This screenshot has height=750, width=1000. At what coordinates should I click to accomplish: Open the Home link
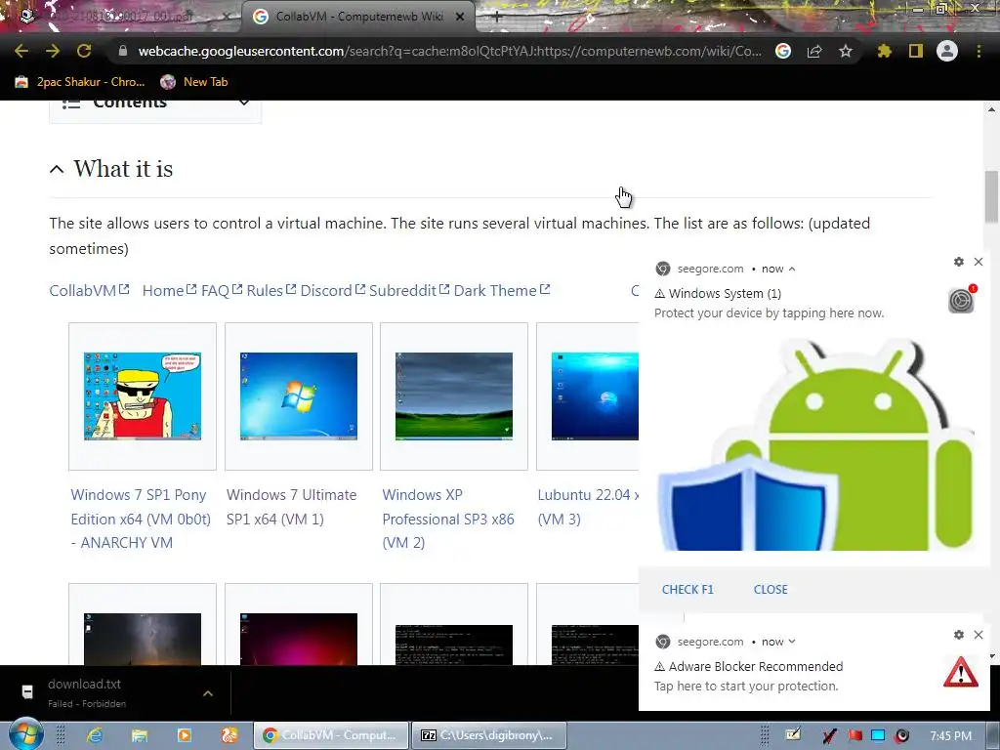coord(169,291)
